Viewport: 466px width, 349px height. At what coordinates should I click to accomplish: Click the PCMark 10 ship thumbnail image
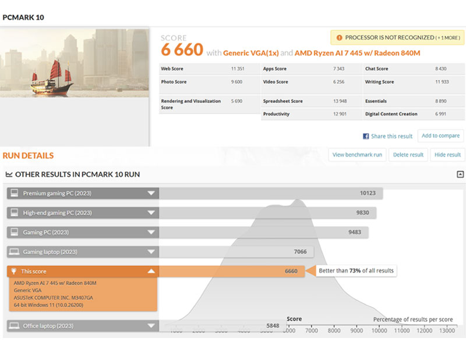click(75, 63)
